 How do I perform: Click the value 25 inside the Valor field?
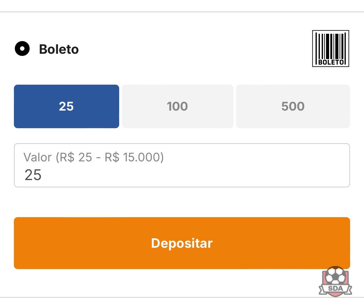[x=33, y=175]
